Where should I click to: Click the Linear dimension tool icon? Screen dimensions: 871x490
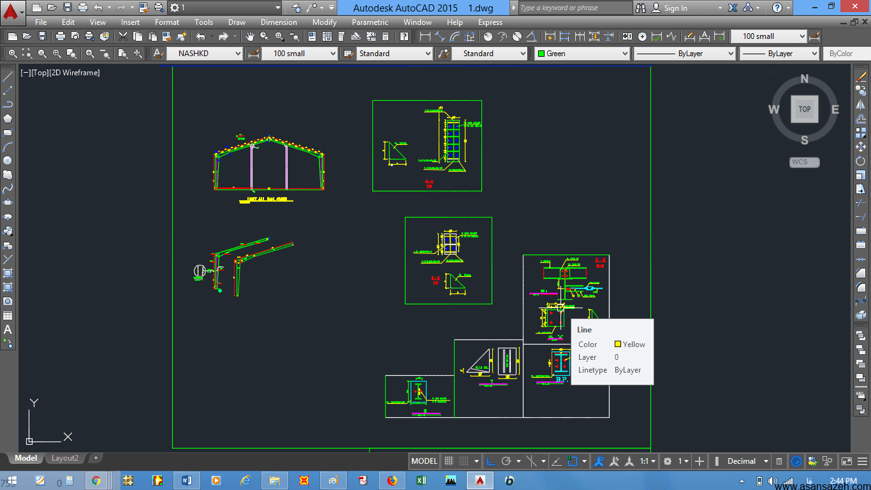(x=425, y=36)
